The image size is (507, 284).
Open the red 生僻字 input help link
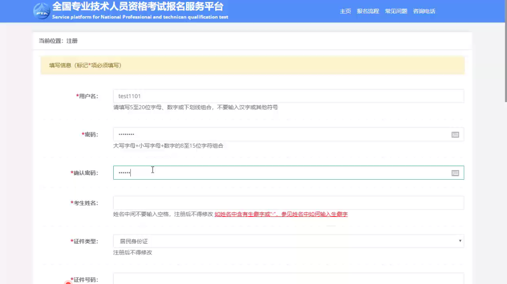281,214
